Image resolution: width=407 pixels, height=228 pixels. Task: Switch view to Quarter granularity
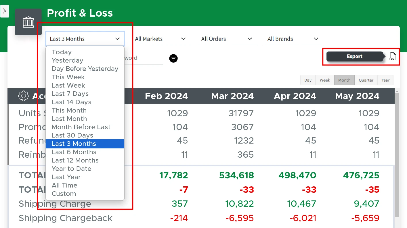click(366, 80)
